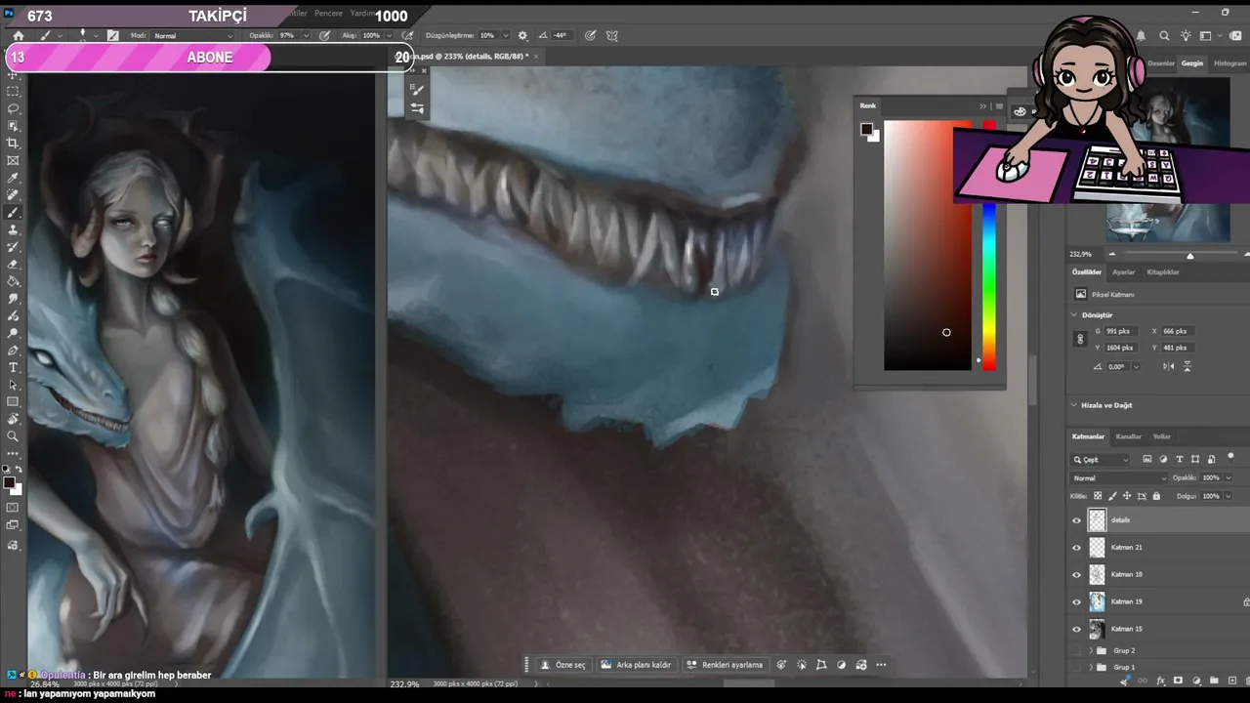The height and width of the screenshot is (703, 1250).
Task: Click the Özne seç button
Action: pyautogui.click(x=563, y=665)
